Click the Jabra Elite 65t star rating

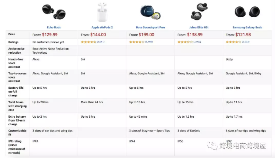pyautogui.click(x=185, y=42)
